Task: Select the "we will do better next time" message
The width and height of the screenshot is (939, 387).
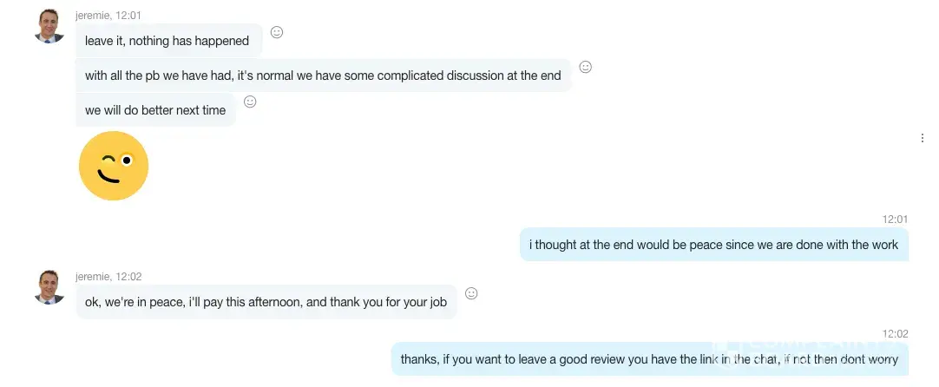Action: coord(155,110)
